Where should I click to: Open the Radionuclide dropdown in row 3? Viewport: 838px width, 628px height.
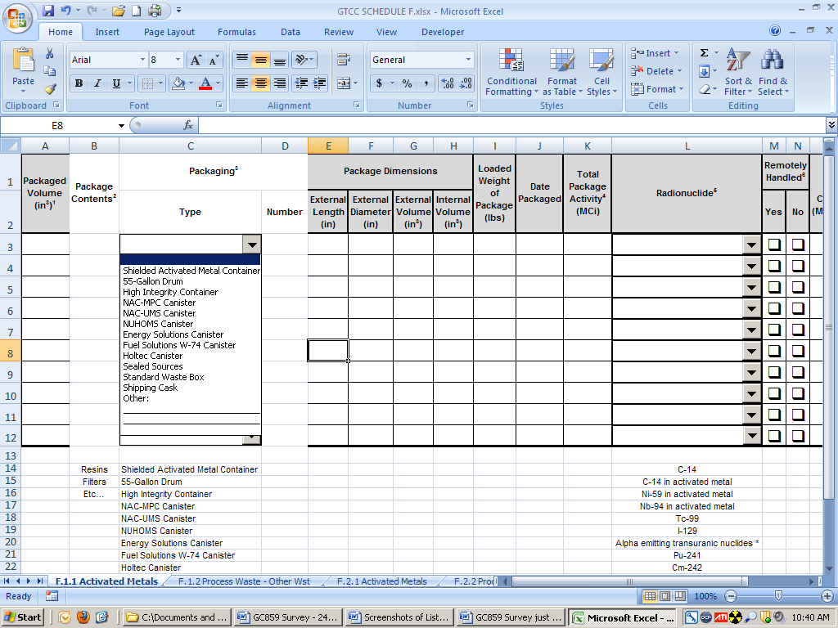point(751,244)
